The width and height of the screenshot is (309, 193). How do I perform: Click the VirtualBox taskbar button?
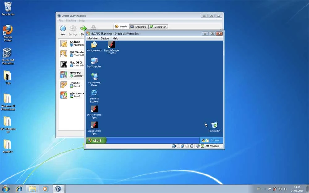[x=58, y=189]
